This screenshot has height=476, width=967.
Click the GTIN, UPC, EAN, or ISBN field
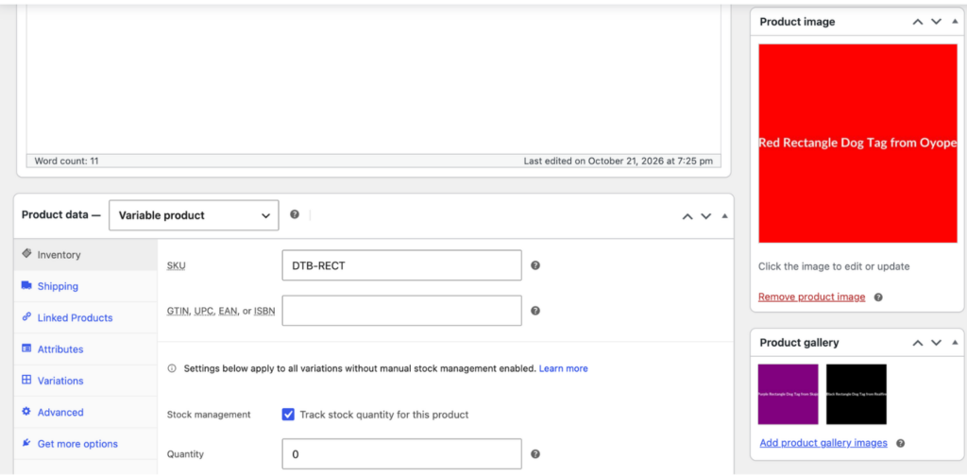[x=402, y=311]
